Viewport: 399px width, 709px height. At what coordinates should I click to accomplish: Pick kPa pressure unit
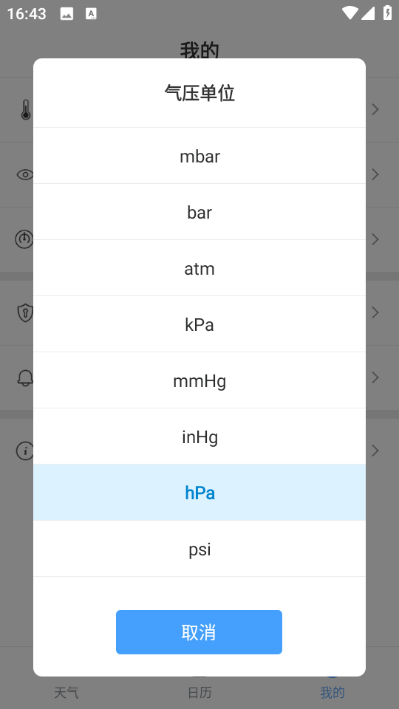coord(199,324)
